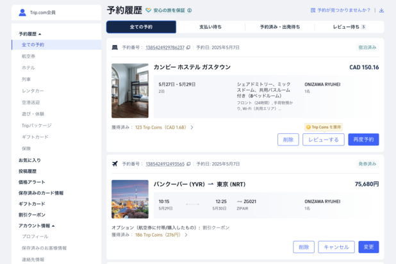Expand the 123 Trip Coins details chevron

(x=192, y=128)
